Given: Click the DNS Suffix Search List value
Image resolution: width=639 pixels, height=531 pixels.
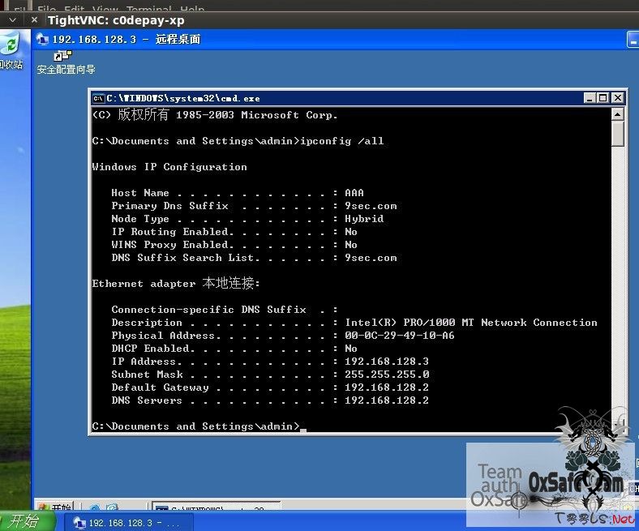Looking at the screenshot, I should click(371, 258).
